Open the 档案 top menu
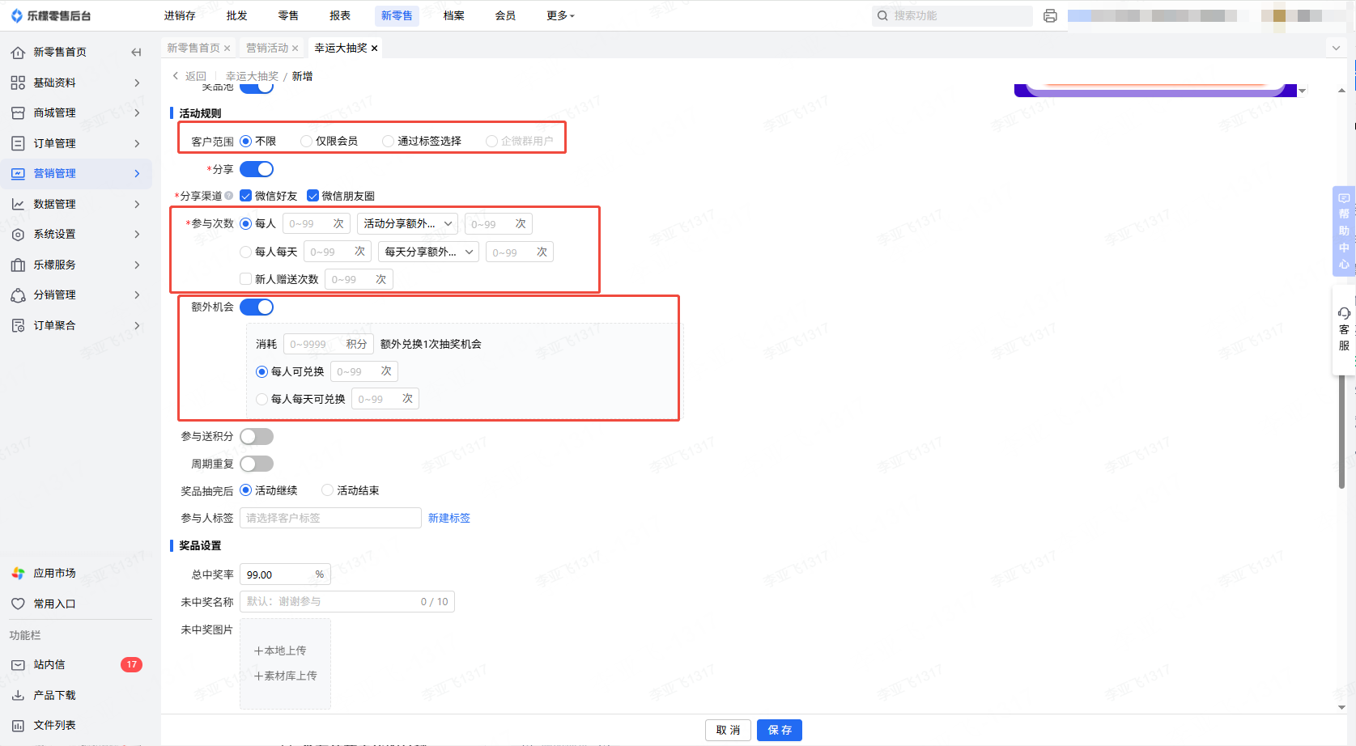Viewport: 1356px width, 746px height. pos(453,15)
